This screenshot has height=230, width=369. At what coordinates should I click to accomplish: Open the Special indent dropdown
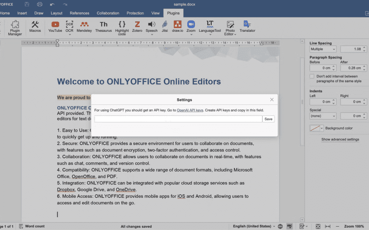coord(323,116)
